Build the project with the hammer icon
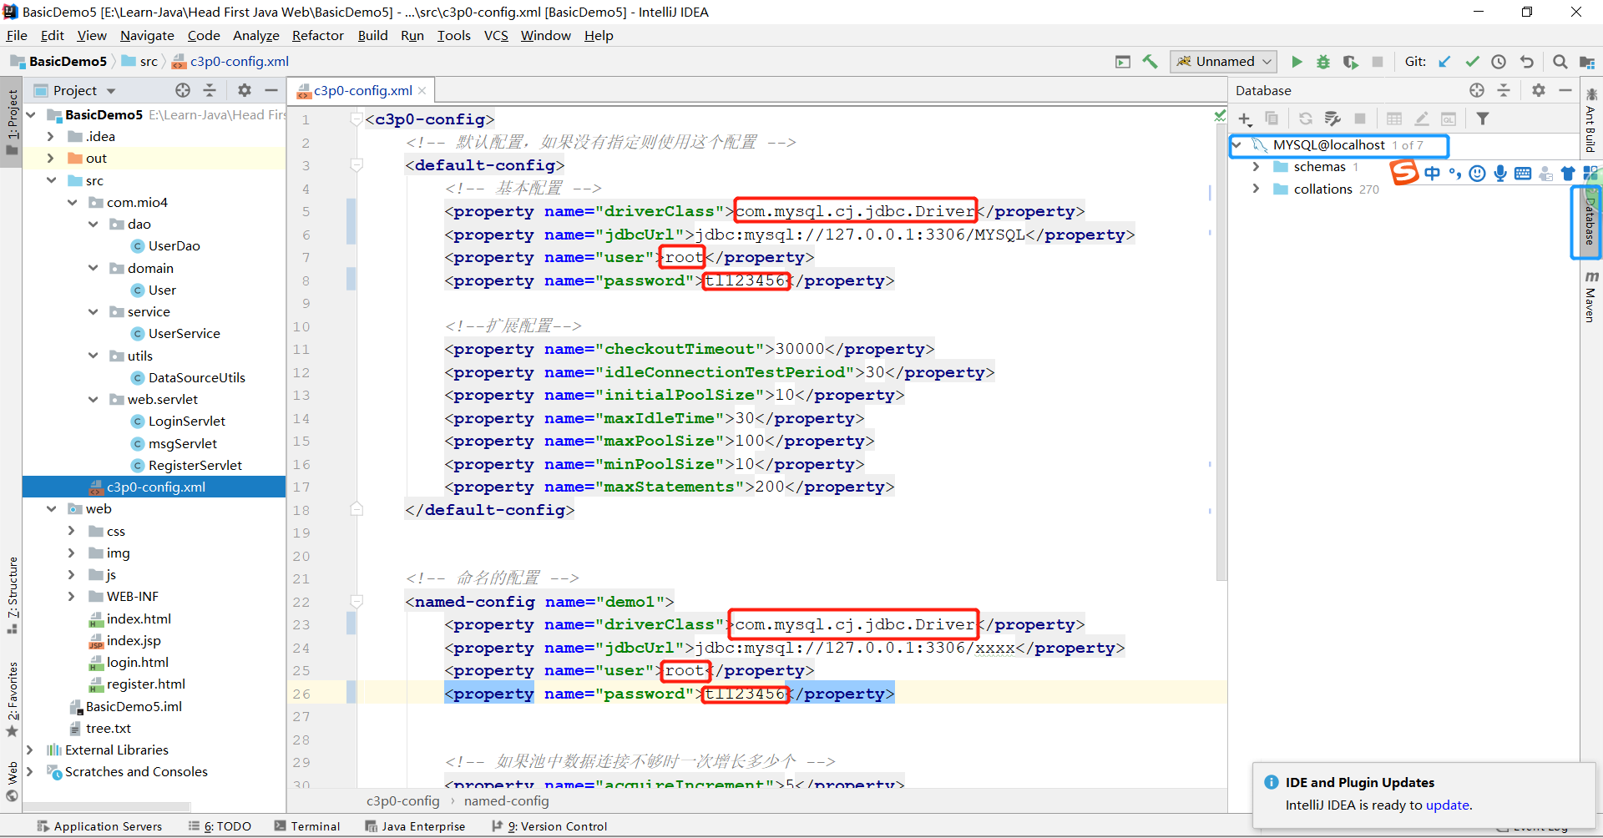 (1150, 62)
